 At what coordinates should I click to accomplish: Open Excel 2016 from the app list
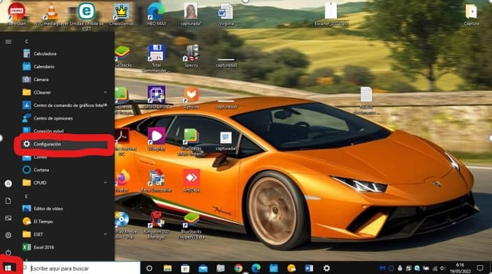point(64,247)
